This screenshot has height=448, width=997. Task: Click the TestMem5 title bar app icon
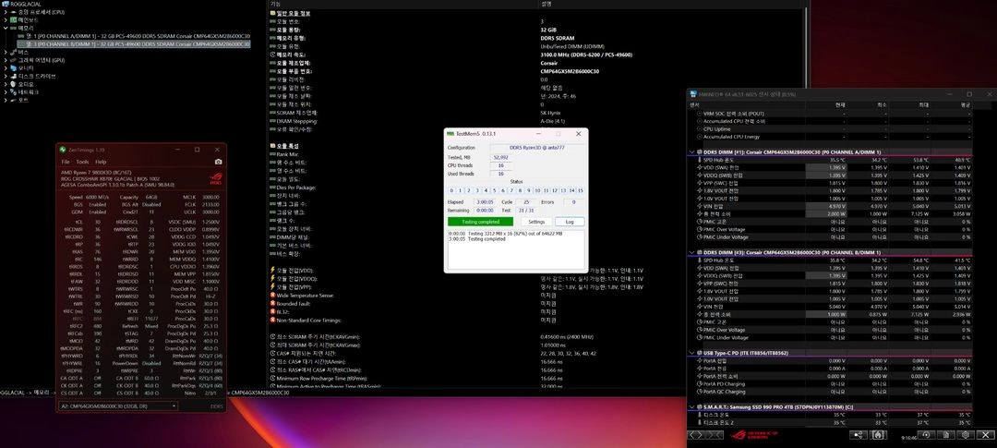tap(450, 134)
